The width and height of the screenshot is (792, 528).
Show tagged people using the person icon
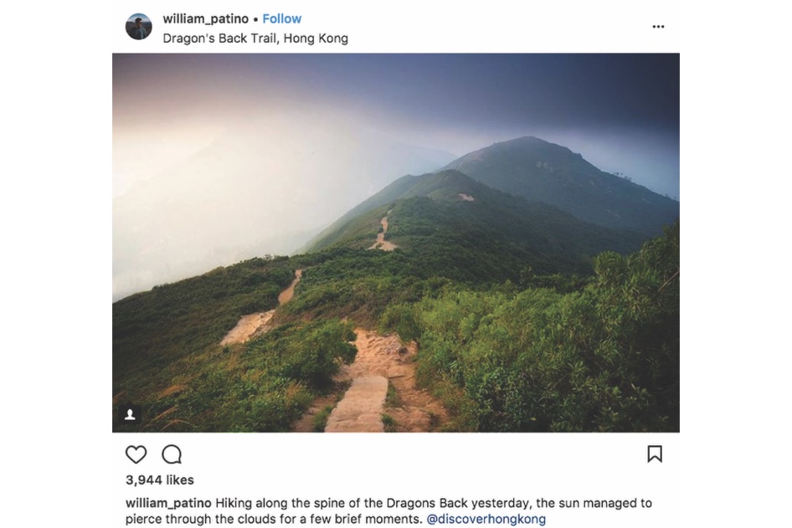(x=130, y=415)
